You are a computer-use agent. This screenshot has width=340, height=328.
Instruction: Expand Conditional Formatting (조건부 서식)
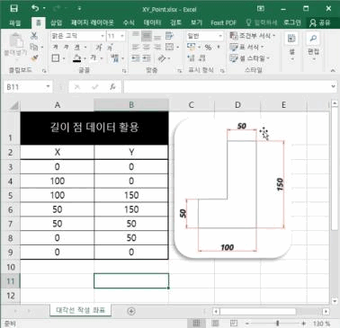(x=252, y=36)
